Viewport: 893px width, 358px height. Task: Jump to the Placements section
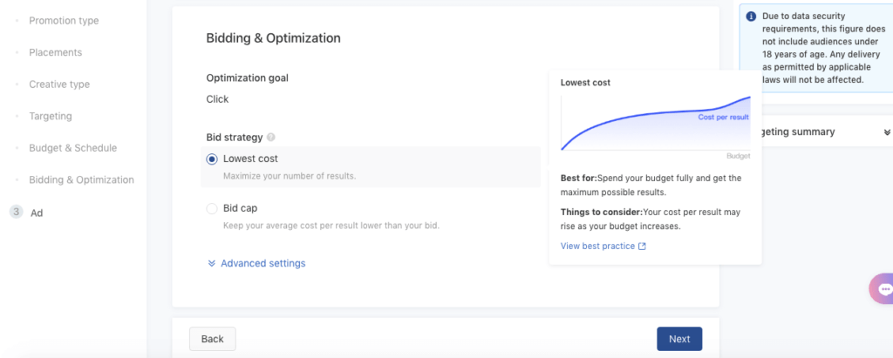55,52
